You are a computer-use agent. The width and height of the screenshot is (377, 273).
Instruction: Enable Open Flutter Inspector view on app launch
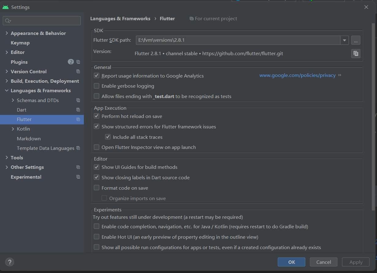(96, 147)
